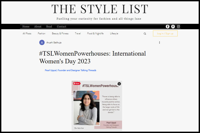This screenshot has width=200, height=133.
Task: Select the Beauty & Fitness category
Action: pyautogui.click(x=60, y=33)
